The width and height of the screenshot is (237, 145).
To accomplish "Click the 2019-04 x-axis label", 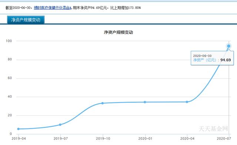I will coord(19,138).
